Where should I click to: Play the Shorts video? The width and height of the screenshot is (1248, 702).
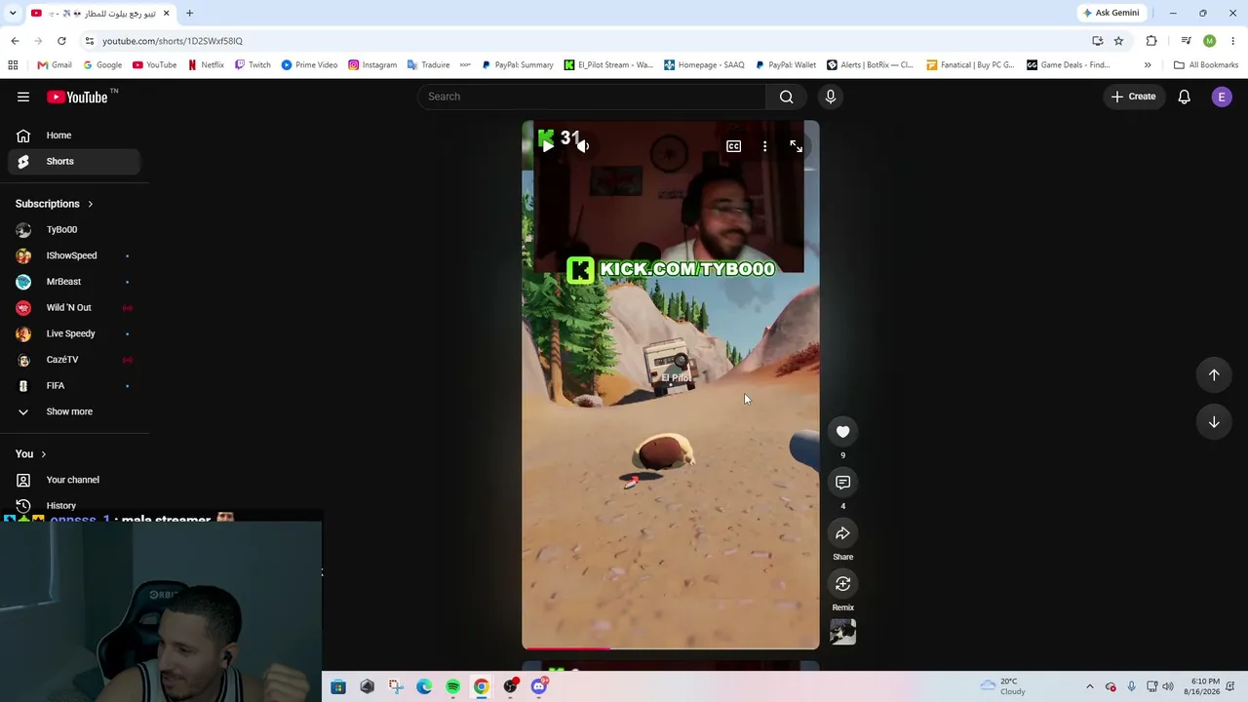pyautogui.click(x=548, y=145)
